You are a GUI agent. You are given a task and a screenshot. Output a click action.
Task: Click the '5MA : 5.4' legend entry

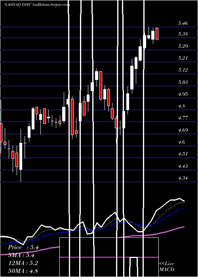pyautogui.click(x=21, y=255)
